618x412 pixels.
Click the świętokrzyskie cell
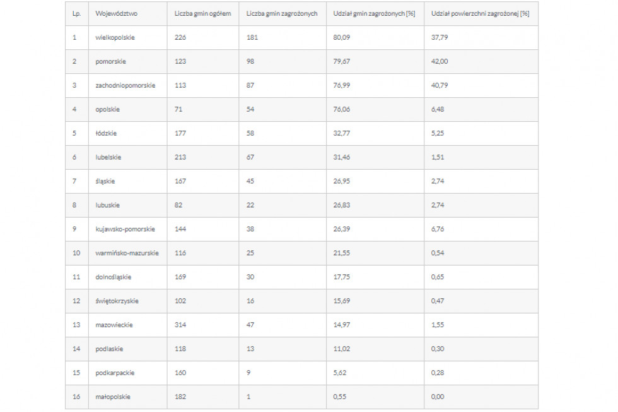coord(117,301)
